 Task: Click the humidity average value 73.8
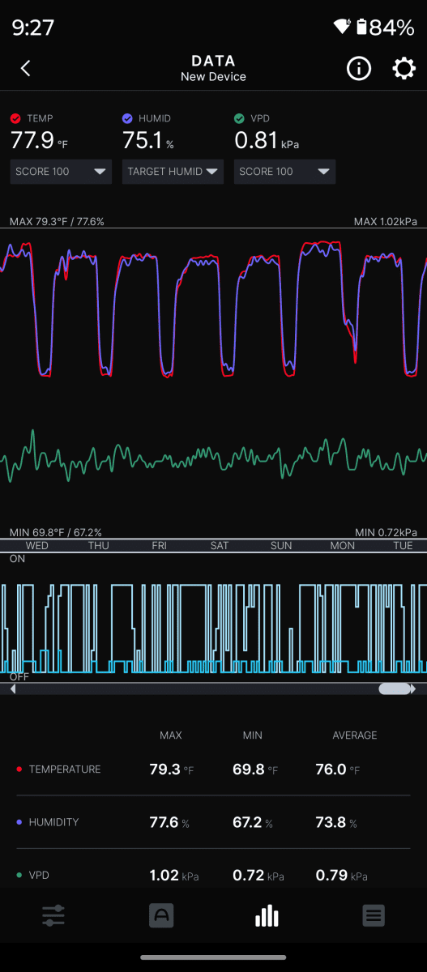point(331,822)
